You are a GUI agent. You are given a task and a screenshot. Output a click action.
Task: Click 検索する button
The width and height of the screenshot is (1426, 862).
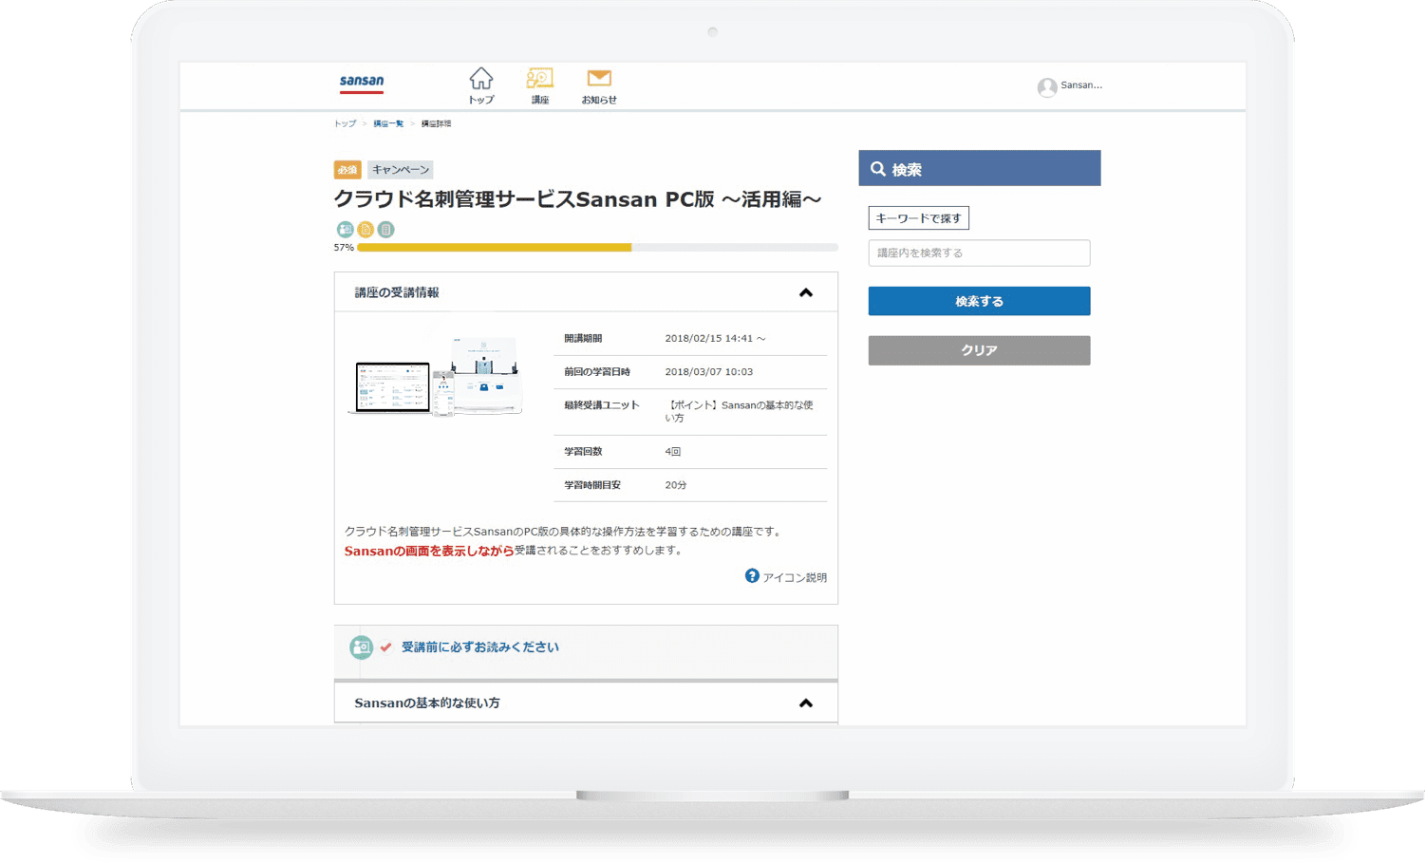tap(979, 301)
